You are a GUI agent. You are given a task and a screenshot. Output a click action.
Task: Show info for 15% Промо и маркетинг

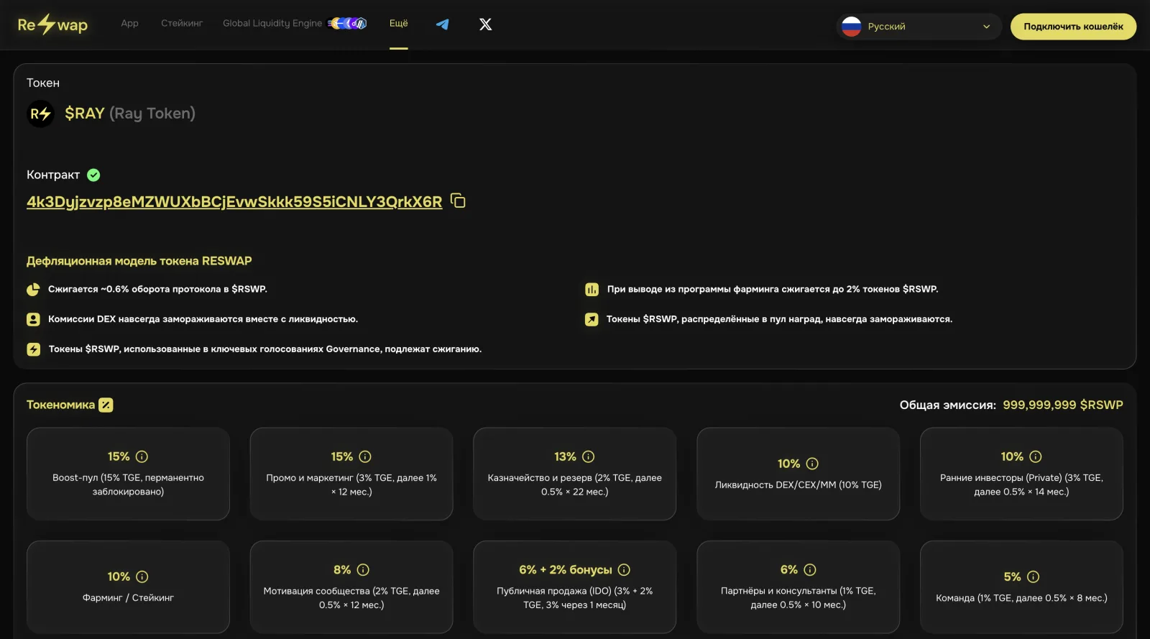(365, 456)
